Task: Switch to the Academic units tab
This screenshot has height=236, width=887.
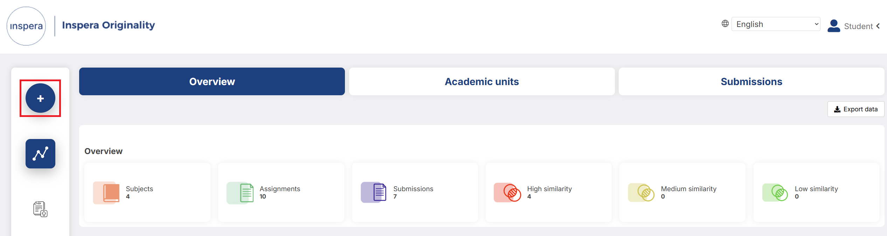Action: point(482,81)
